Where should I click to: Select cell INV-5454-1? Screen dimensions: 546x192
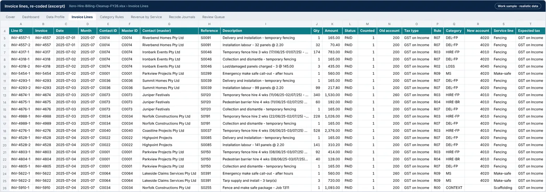pyautogui.click(x=21, y=74)
